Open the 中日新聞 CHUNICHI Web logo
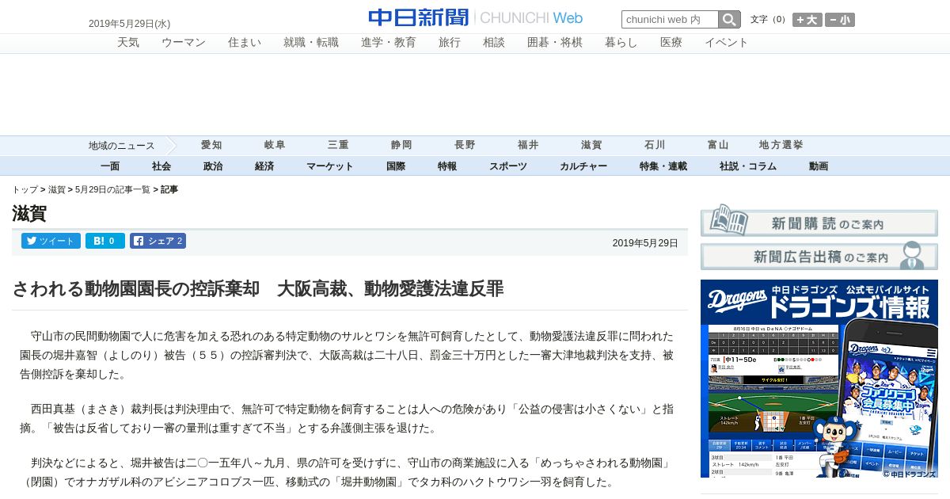Screen dimensions: 950x499 pyautogui.click(x=475, y=17)
